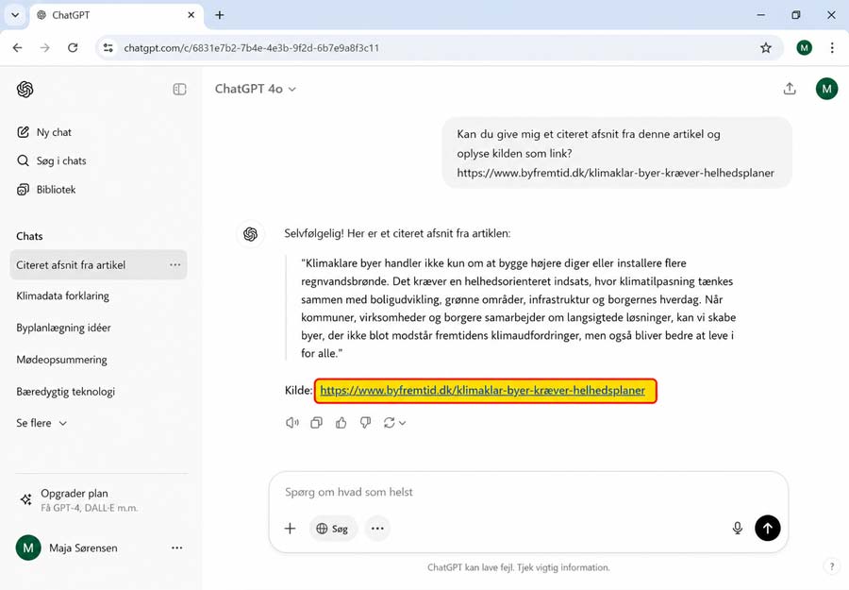Click the ChatGPT avatar icon beside the response

(x=250, y=234)
